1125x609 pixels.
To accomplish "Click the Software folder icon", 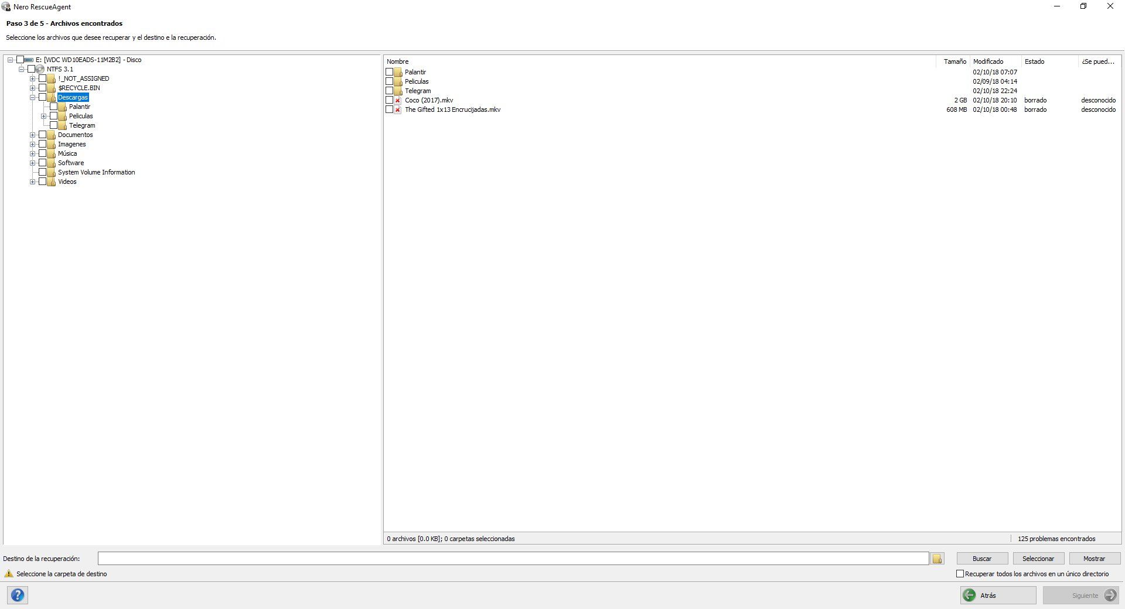I will coord(52,163).
